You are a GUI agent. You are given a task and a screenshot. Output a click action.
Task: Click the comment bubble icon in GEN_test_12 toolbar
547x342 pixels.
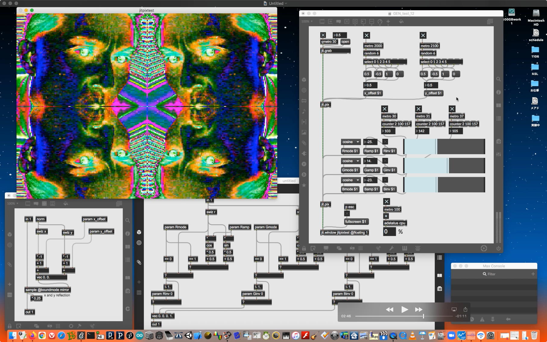pyautogui.click(x=339, y=21)
